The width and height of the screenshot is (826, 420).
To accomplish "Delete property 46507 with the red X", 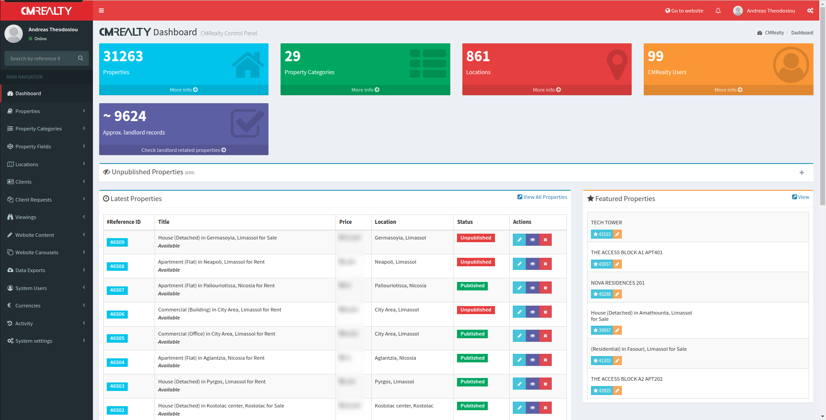I will pyautogui.click(x=545, y=288).
